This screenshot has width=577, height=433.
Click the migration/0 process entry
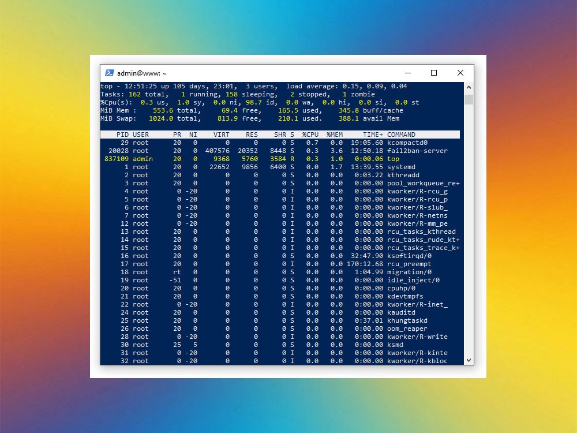point(260,272)
